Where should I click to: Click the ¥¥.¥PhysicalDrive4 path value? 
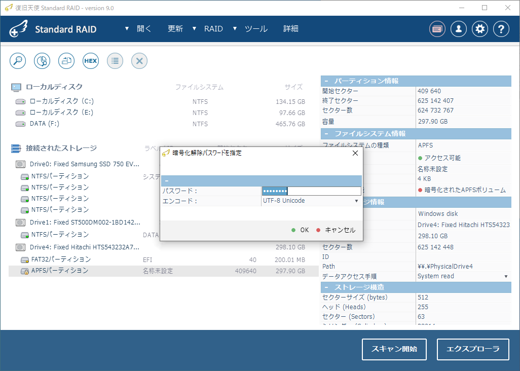[x=445, y=267]
